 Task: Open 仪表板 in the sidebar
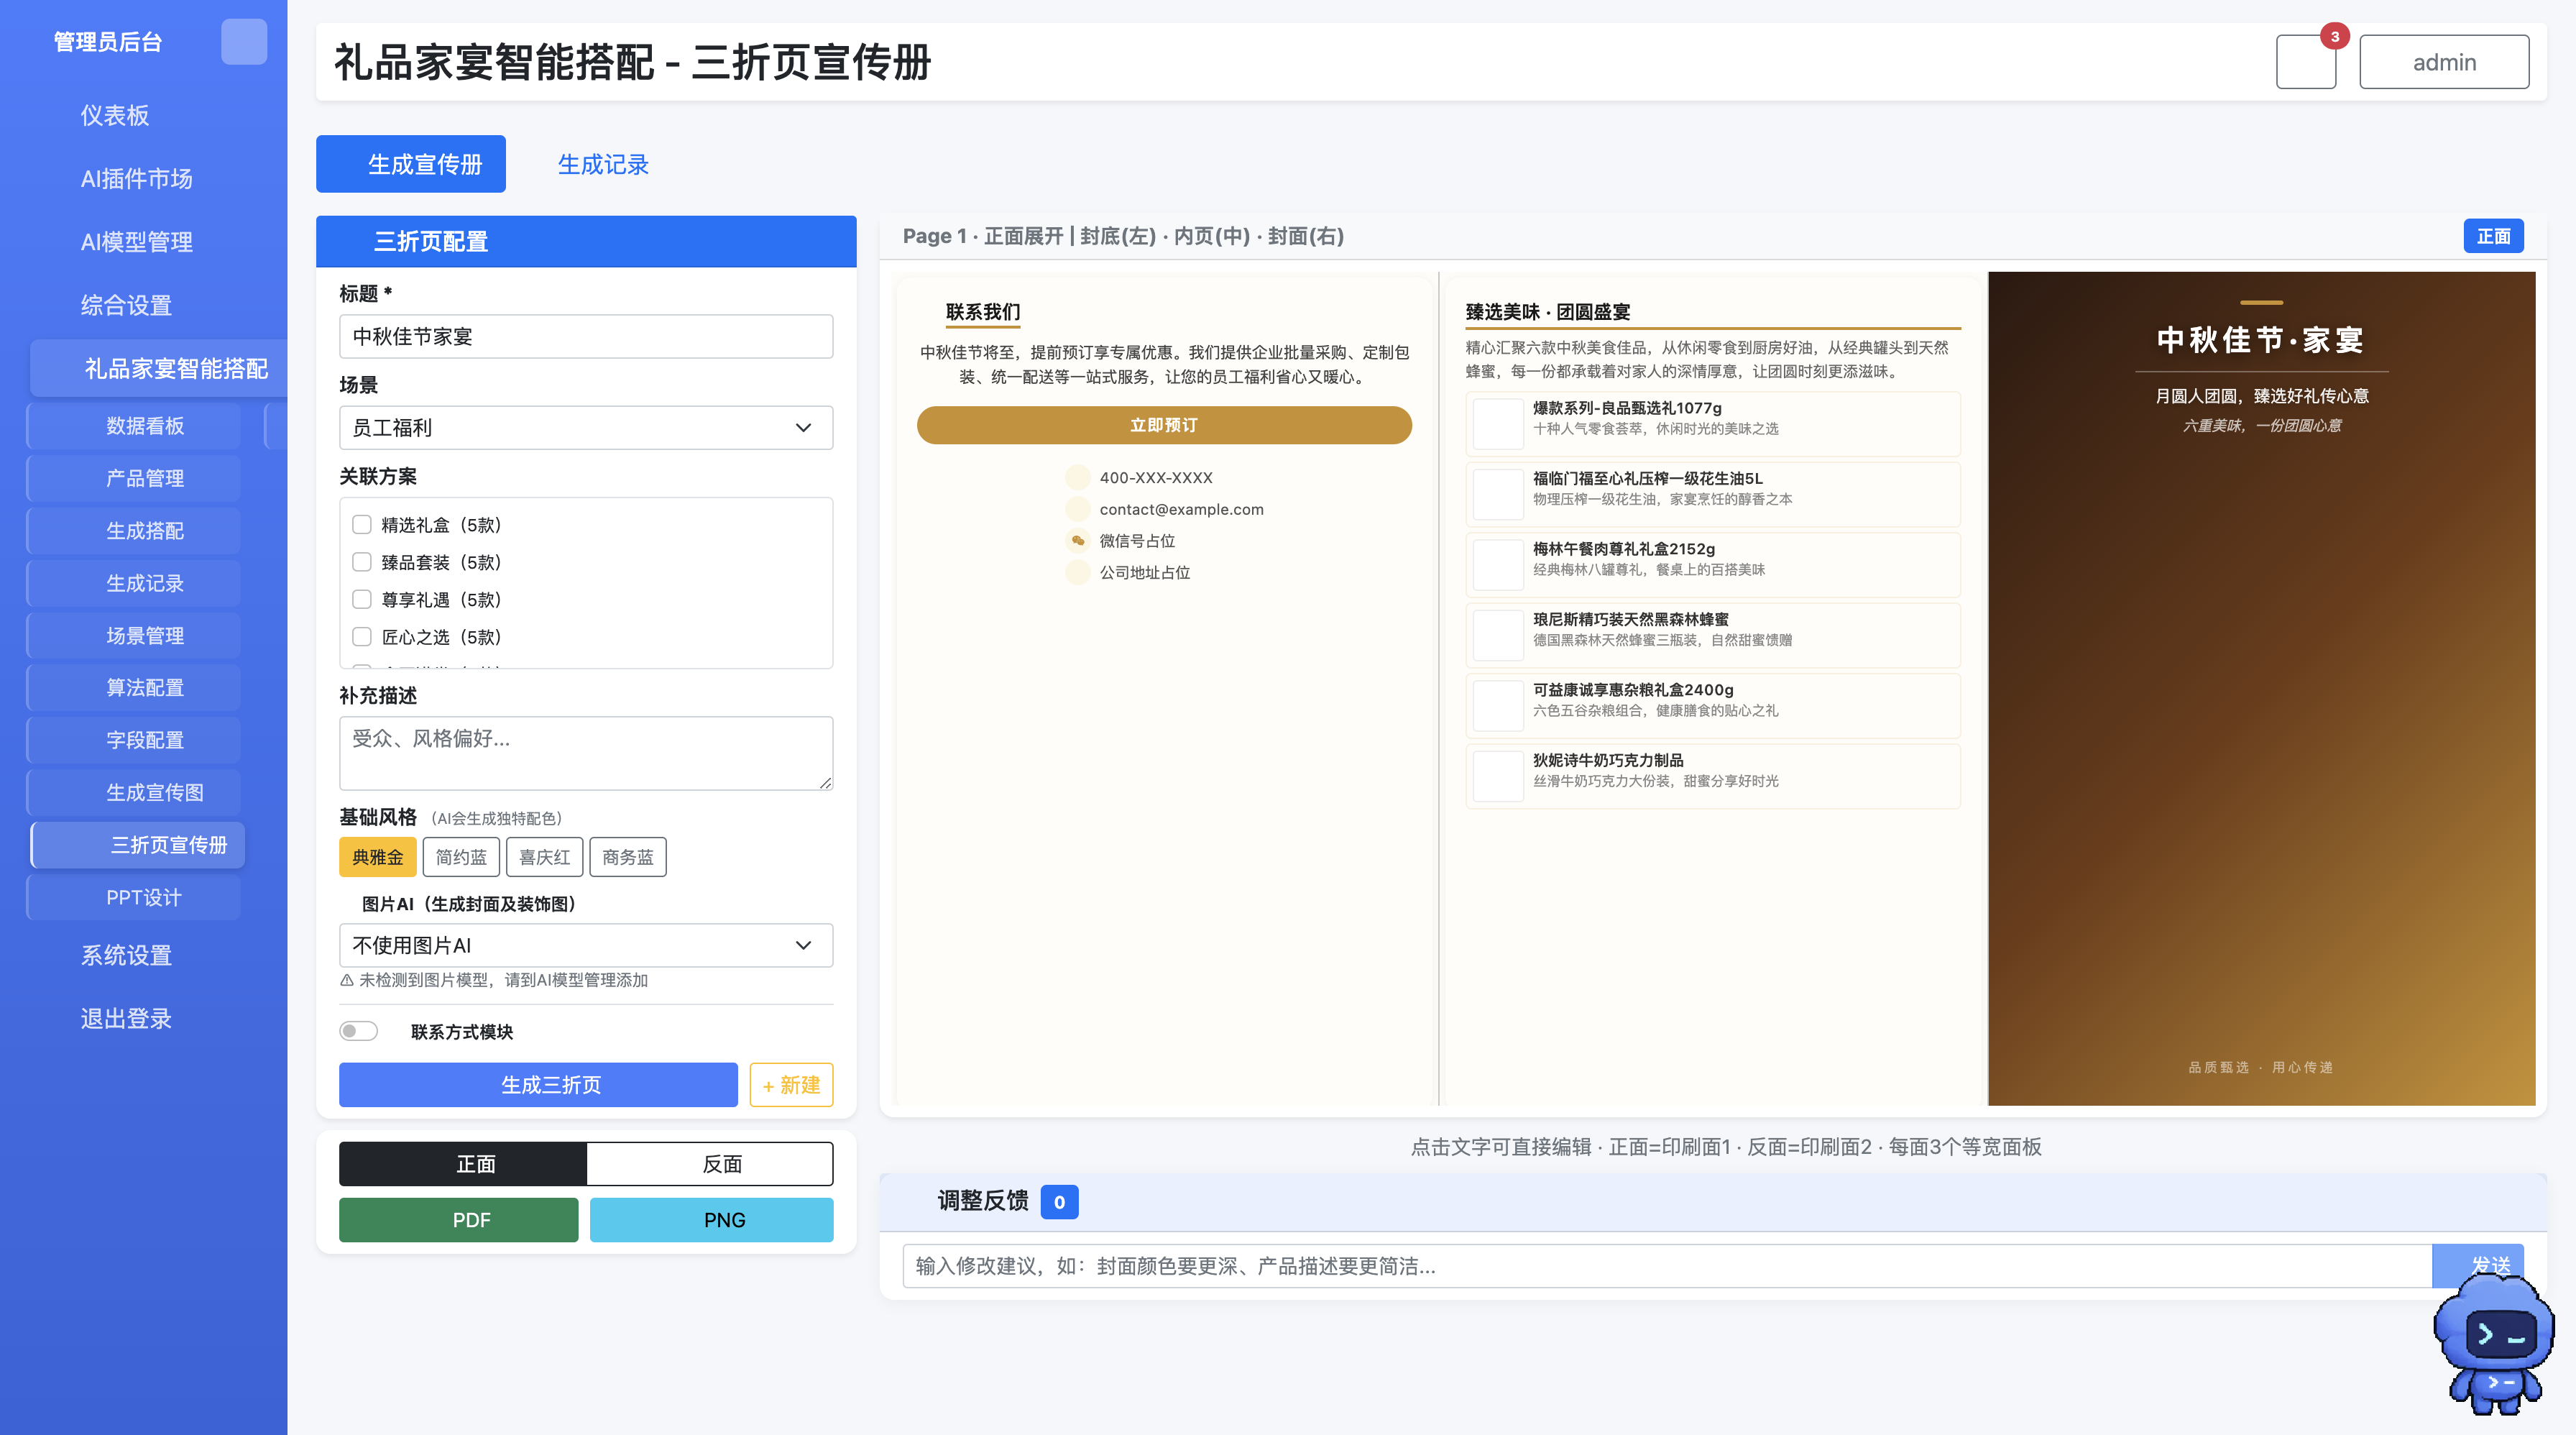[115, 116]
